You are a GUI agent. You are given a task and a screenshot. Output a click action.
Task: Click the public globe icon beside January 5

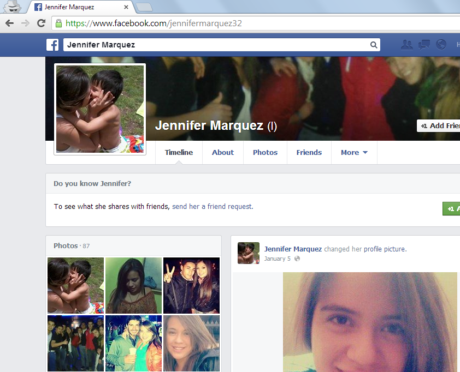point(297,259)
